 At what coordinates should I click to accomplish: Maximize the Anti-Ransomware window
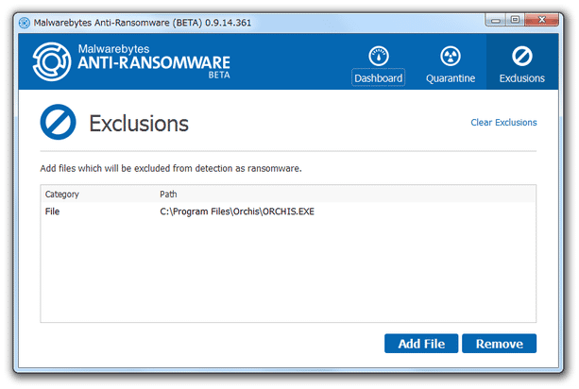click(x=515, y=20)
